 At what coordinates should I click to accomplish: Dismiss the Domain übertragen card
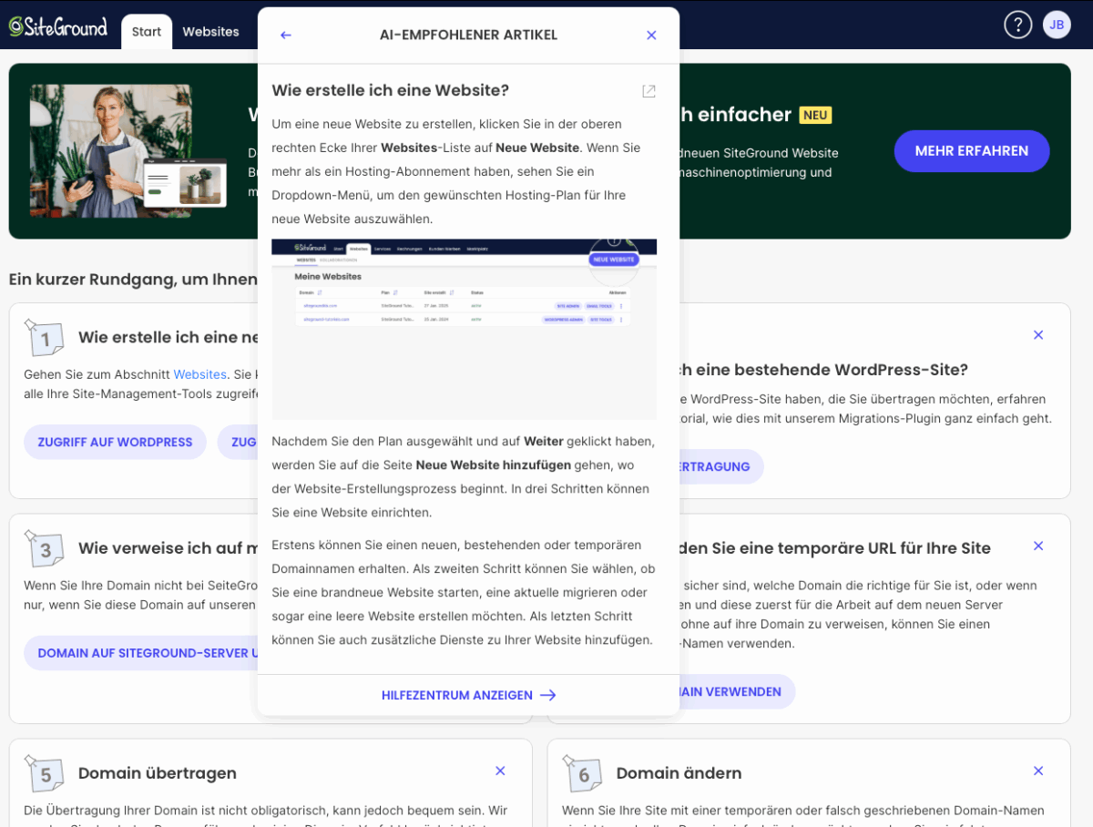[x=500, y=771]
